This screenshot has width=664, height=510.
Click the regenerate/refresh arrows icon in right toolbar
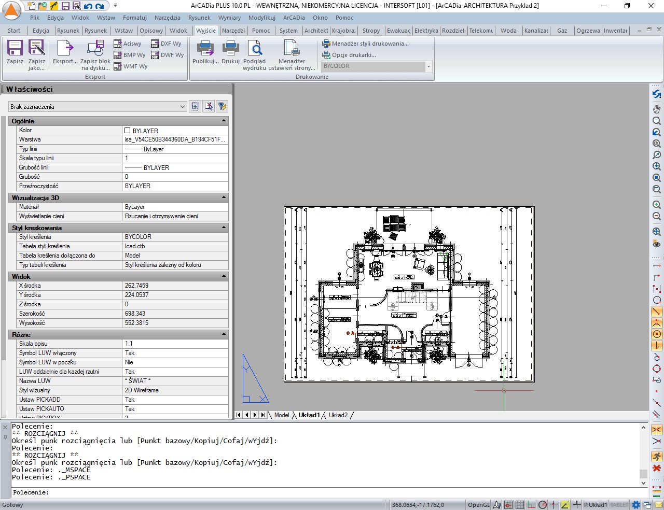[657, 94]
